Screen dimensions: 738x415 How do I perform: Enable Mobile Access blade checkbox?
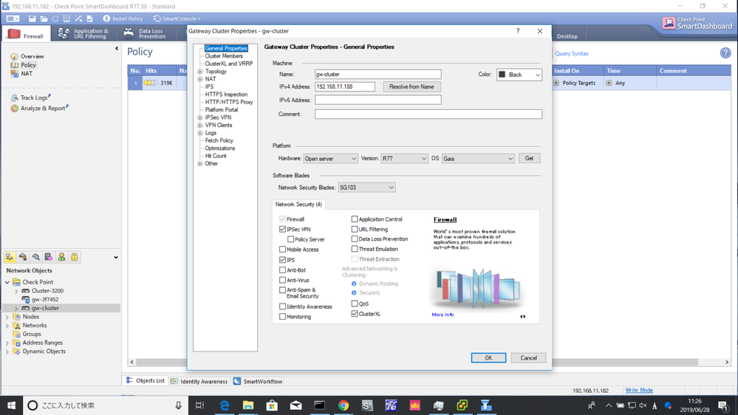coord(282,250)
